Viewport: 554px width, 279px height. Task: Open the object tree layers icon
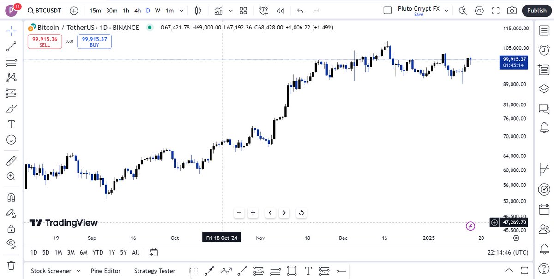tap(544, 89)
